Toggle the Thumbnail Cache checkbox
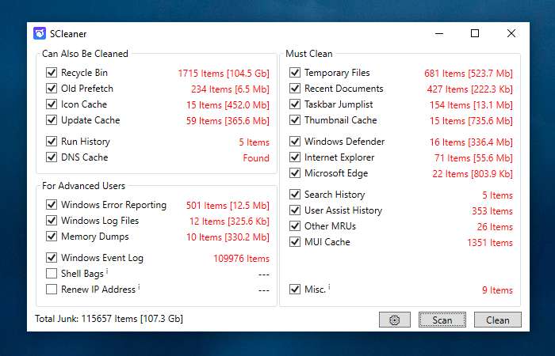The image size is (555, 356). click(x=295, y=120)
